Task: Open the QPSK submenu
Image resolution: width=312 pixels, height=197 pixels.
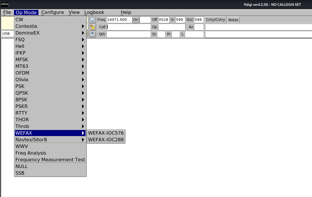Action: point(50,93)
